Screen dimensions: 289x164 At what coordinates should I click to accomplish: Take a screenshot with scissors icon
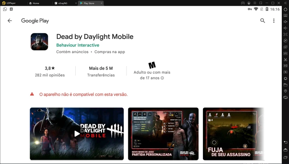click(x=285, y=60)
